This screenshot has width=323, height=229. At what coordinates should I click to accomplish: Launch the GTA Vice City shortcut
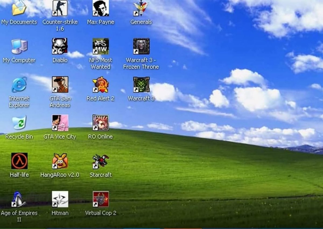click(60, 123)
